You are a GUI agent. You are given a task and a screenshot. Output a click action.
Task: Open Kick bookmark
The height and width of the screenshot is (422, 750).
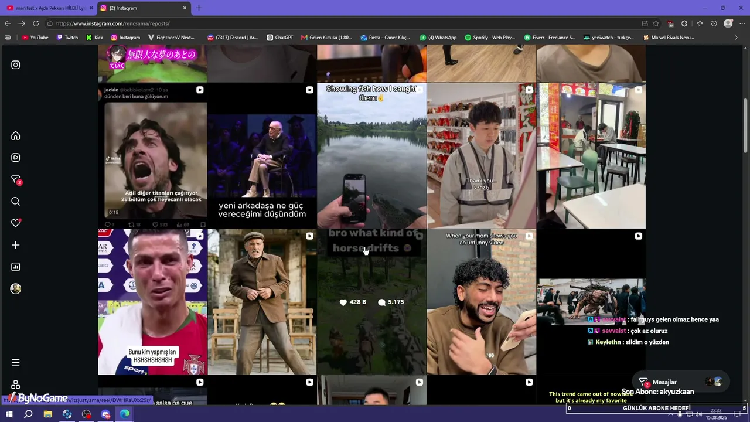tap(95, 38)
